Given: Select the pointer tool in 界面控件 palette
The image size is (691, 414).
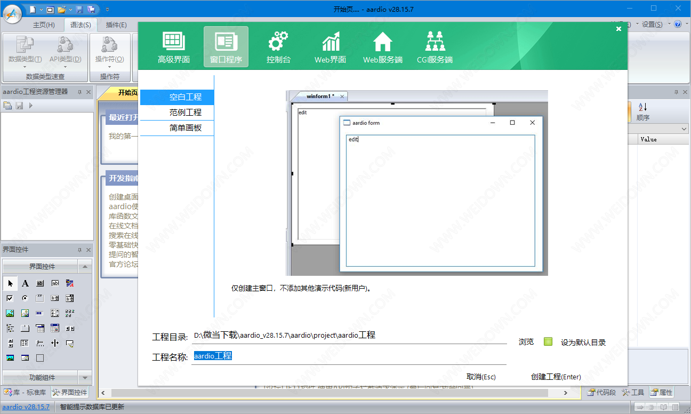Looking at the screenshot, I should coord(10,283).
